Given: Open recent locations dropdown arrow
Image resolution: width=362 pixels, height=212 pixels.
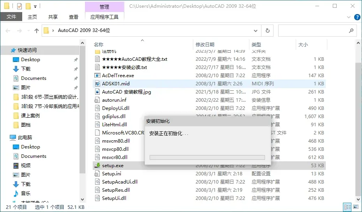Looking at the screenshot, I should (28, 30).
